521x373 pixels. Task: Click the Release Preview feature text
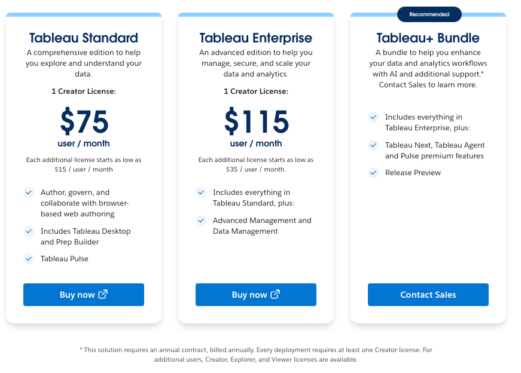[x=413, y=173]
